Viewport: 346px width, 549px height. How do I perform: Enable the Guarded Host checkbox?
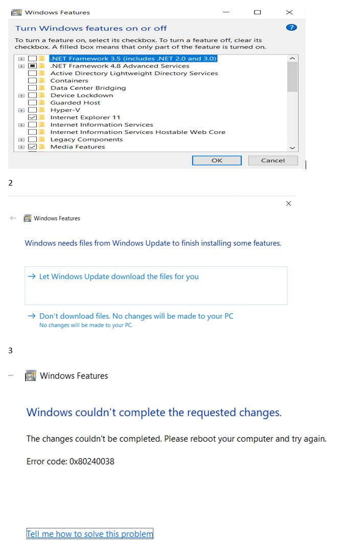(33, 103)
